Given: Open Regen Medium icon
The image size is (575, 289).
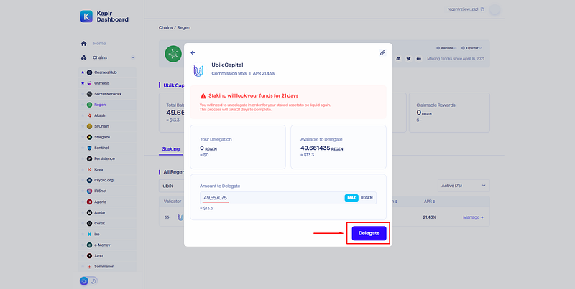Looking at the screenshot, I should [419, 59].
